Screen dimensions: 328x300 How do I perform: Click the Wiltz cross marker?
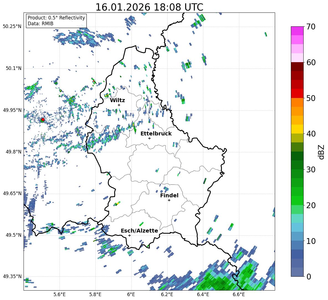pyautogui.click(x=119, y=105)
